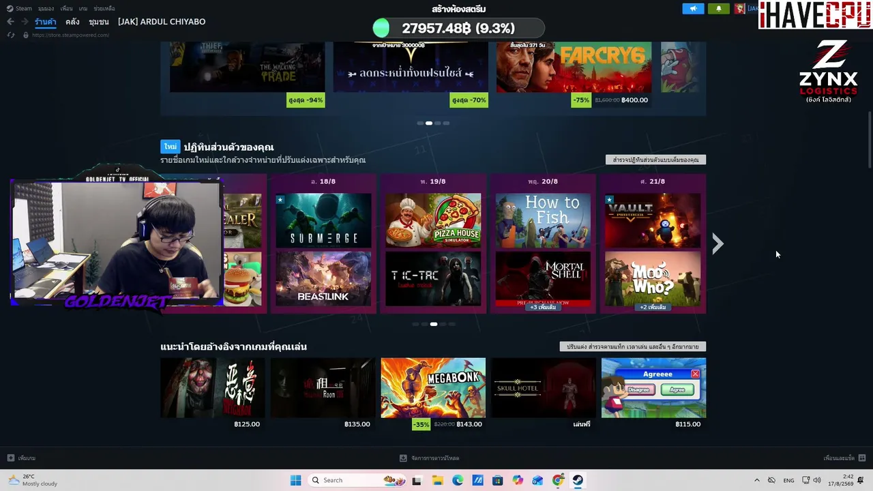Select the first dot of the top carousel
The height and width of the screenshot is (491, 873).
pos(419,123)
